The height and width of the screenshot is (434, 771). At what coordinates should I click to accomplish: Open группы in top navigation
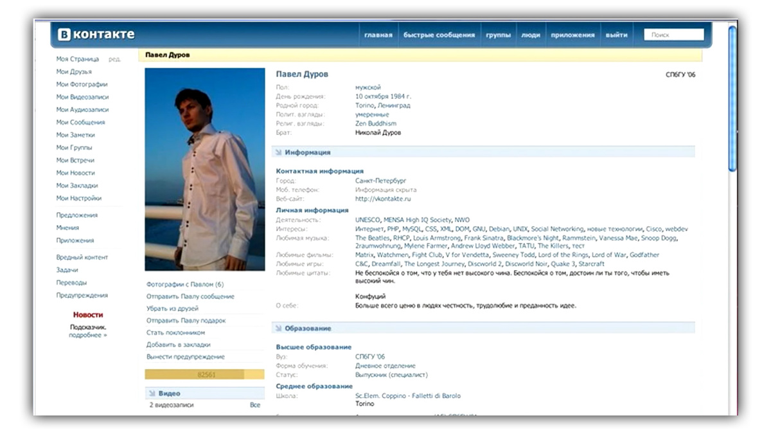[x=498, y=35]
